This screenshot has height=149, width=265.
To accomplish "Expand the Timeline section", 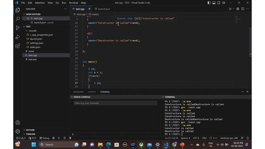I will pos(46,134).
